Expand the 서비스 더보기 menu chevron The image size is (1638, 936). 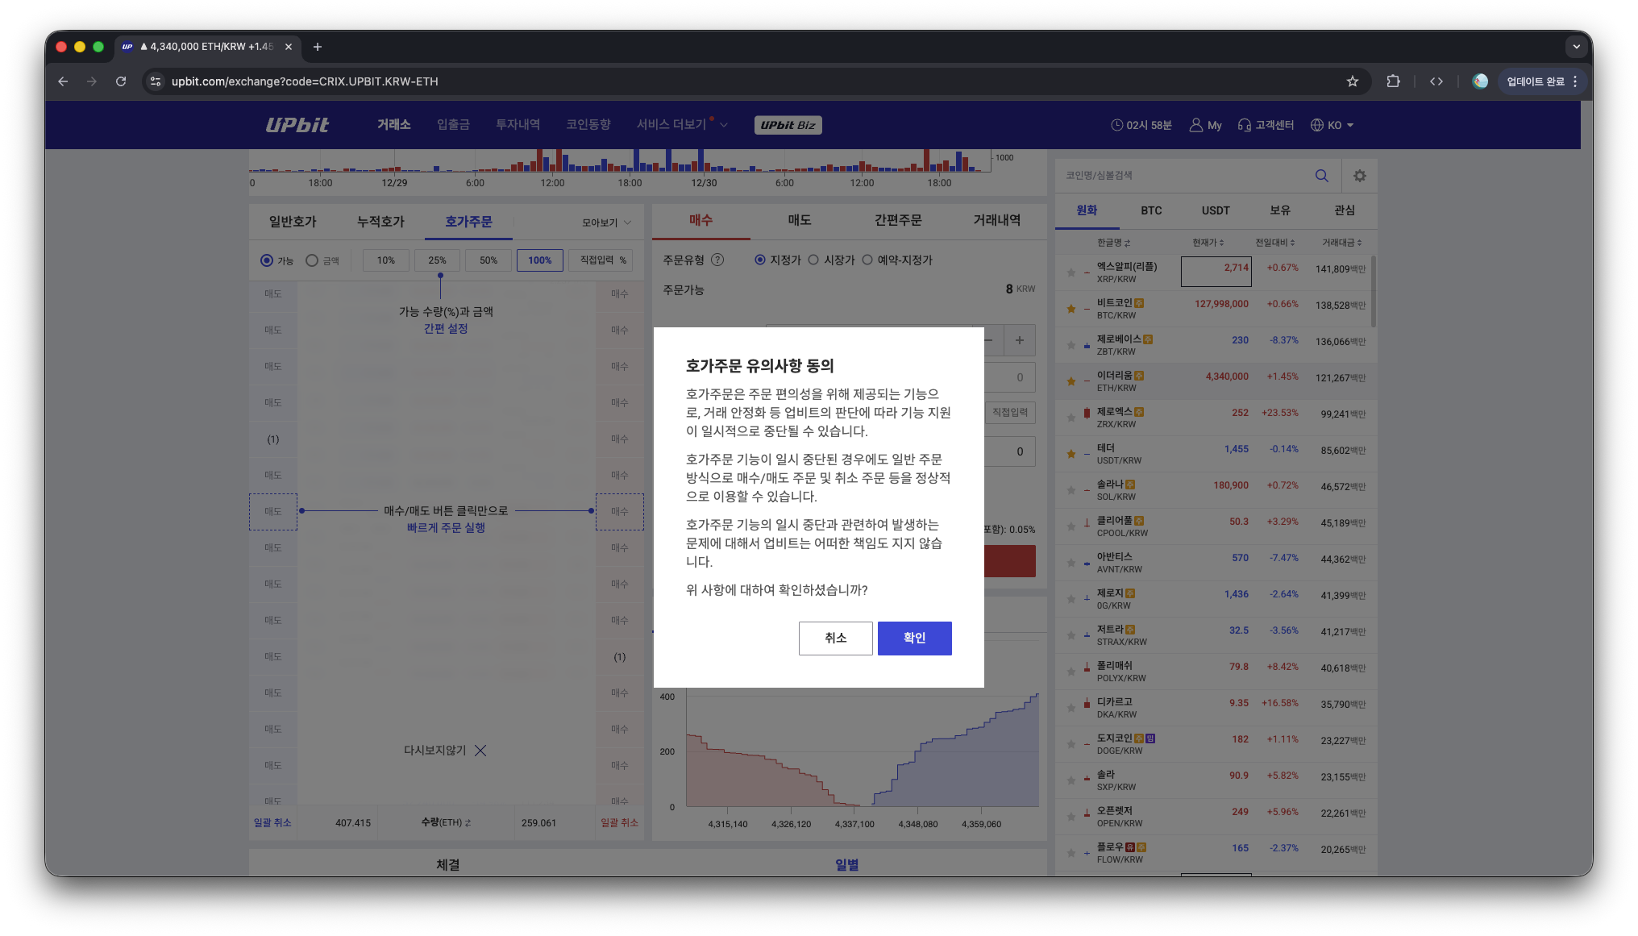[x=725, y=124]
